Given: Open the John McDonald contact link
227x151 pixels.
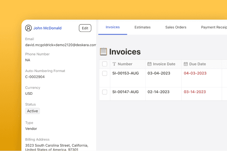Looking at the screenshot, I should click(47, 28).
